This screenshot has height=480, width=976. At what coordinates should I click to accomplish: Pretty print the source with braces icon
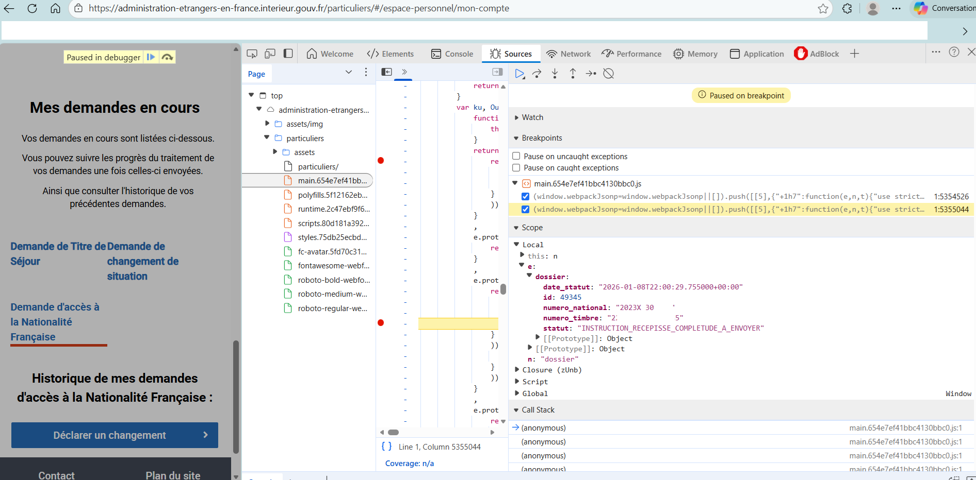click(x=386, y=447)
